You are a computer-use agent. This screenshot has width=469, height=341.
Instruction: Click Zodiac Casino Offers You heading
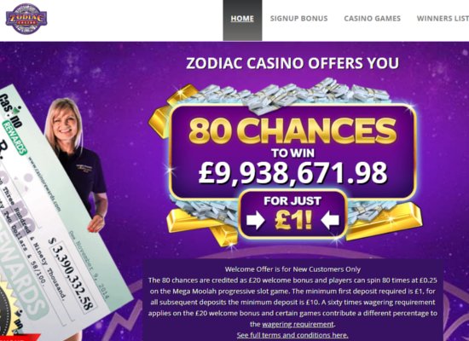pos(292,63)
